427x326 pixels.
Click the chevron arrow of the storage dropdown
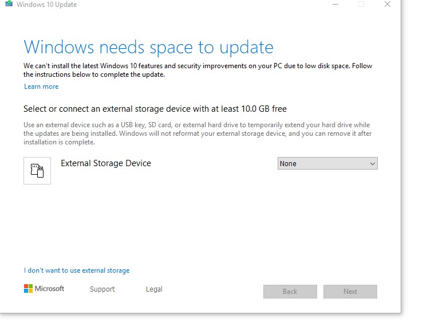(x=373, y=164)
